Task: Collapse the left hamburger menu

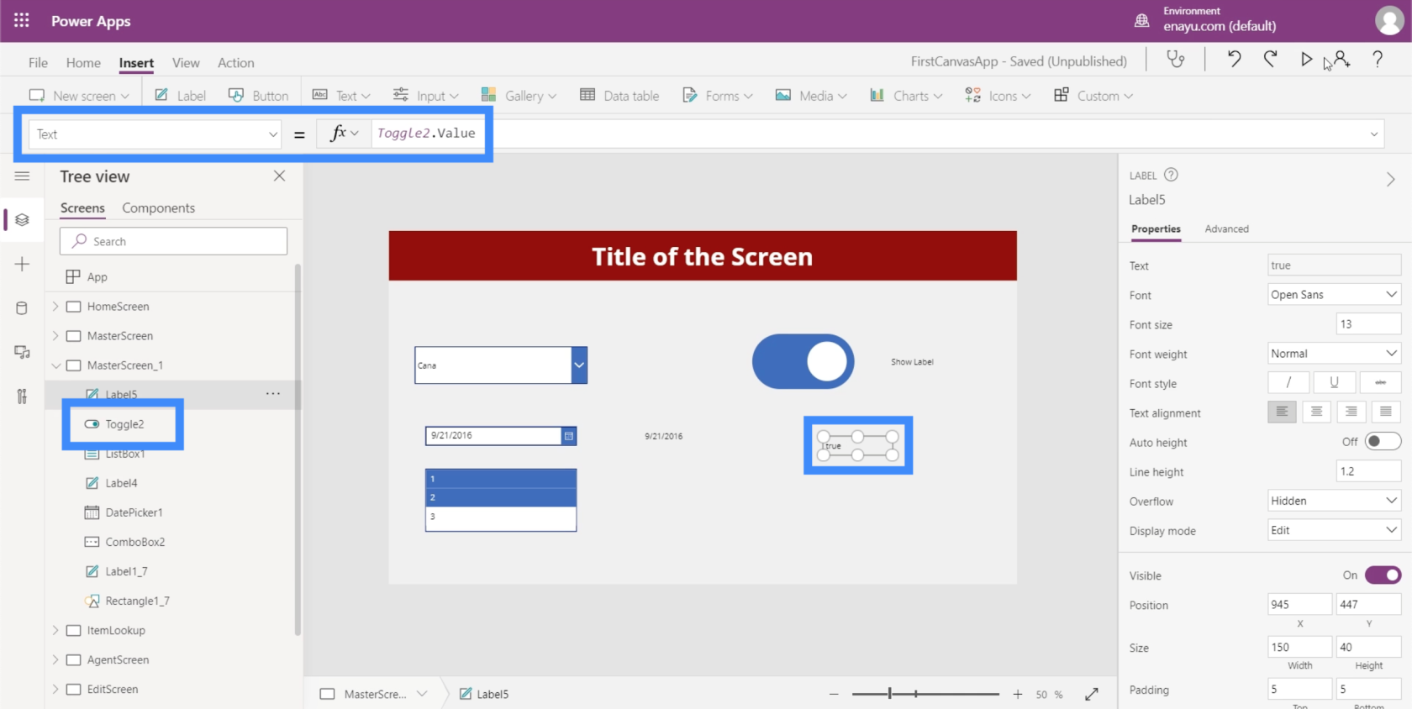Action: click(22, 176)
